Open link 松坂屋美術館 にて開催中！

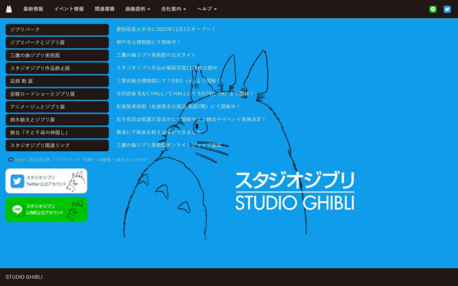(x=178, y=106)
